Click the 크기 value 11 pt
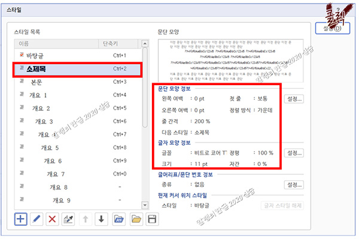Screen dimensions: 359x239 201,164
